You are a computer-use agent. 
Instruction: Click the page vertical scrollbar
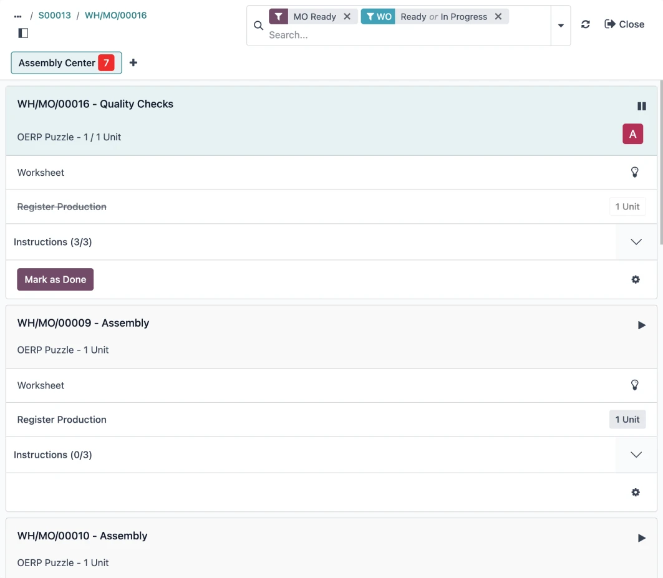pyautogui.click(x=661, y=162)
